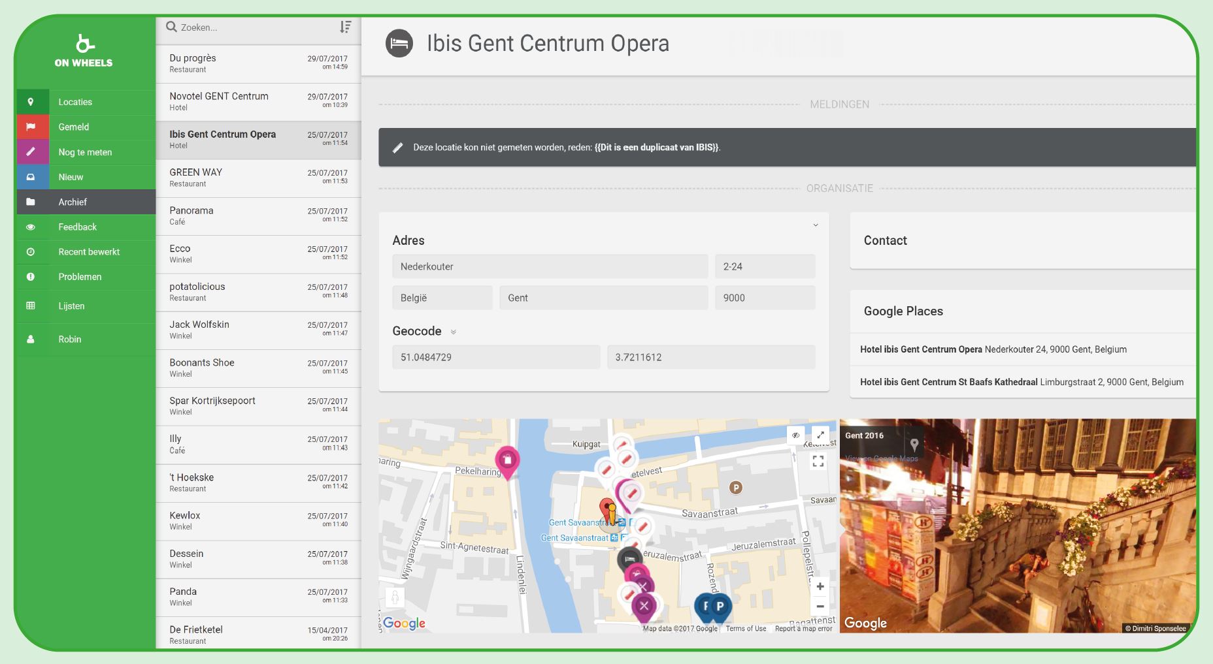The image size is (1213, 664).
Task: Toggle marker visibility eye on map
Action: [x=795, y=435]
